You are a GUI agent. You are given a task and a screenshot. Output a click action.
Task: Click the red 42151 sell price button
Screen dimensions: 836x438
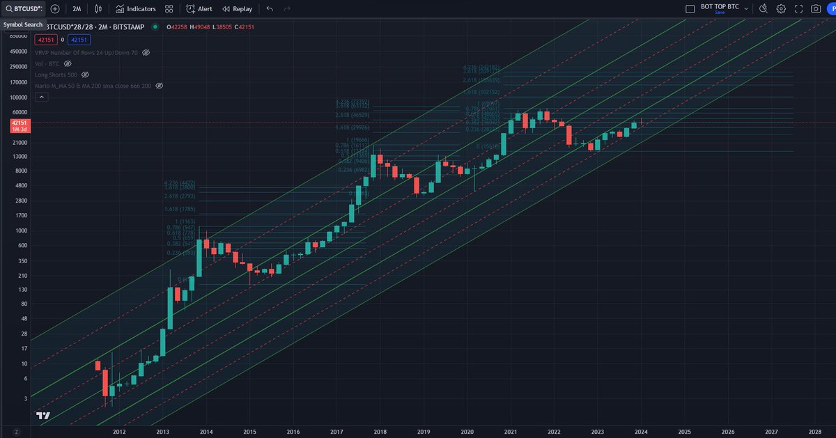[47, 40]
